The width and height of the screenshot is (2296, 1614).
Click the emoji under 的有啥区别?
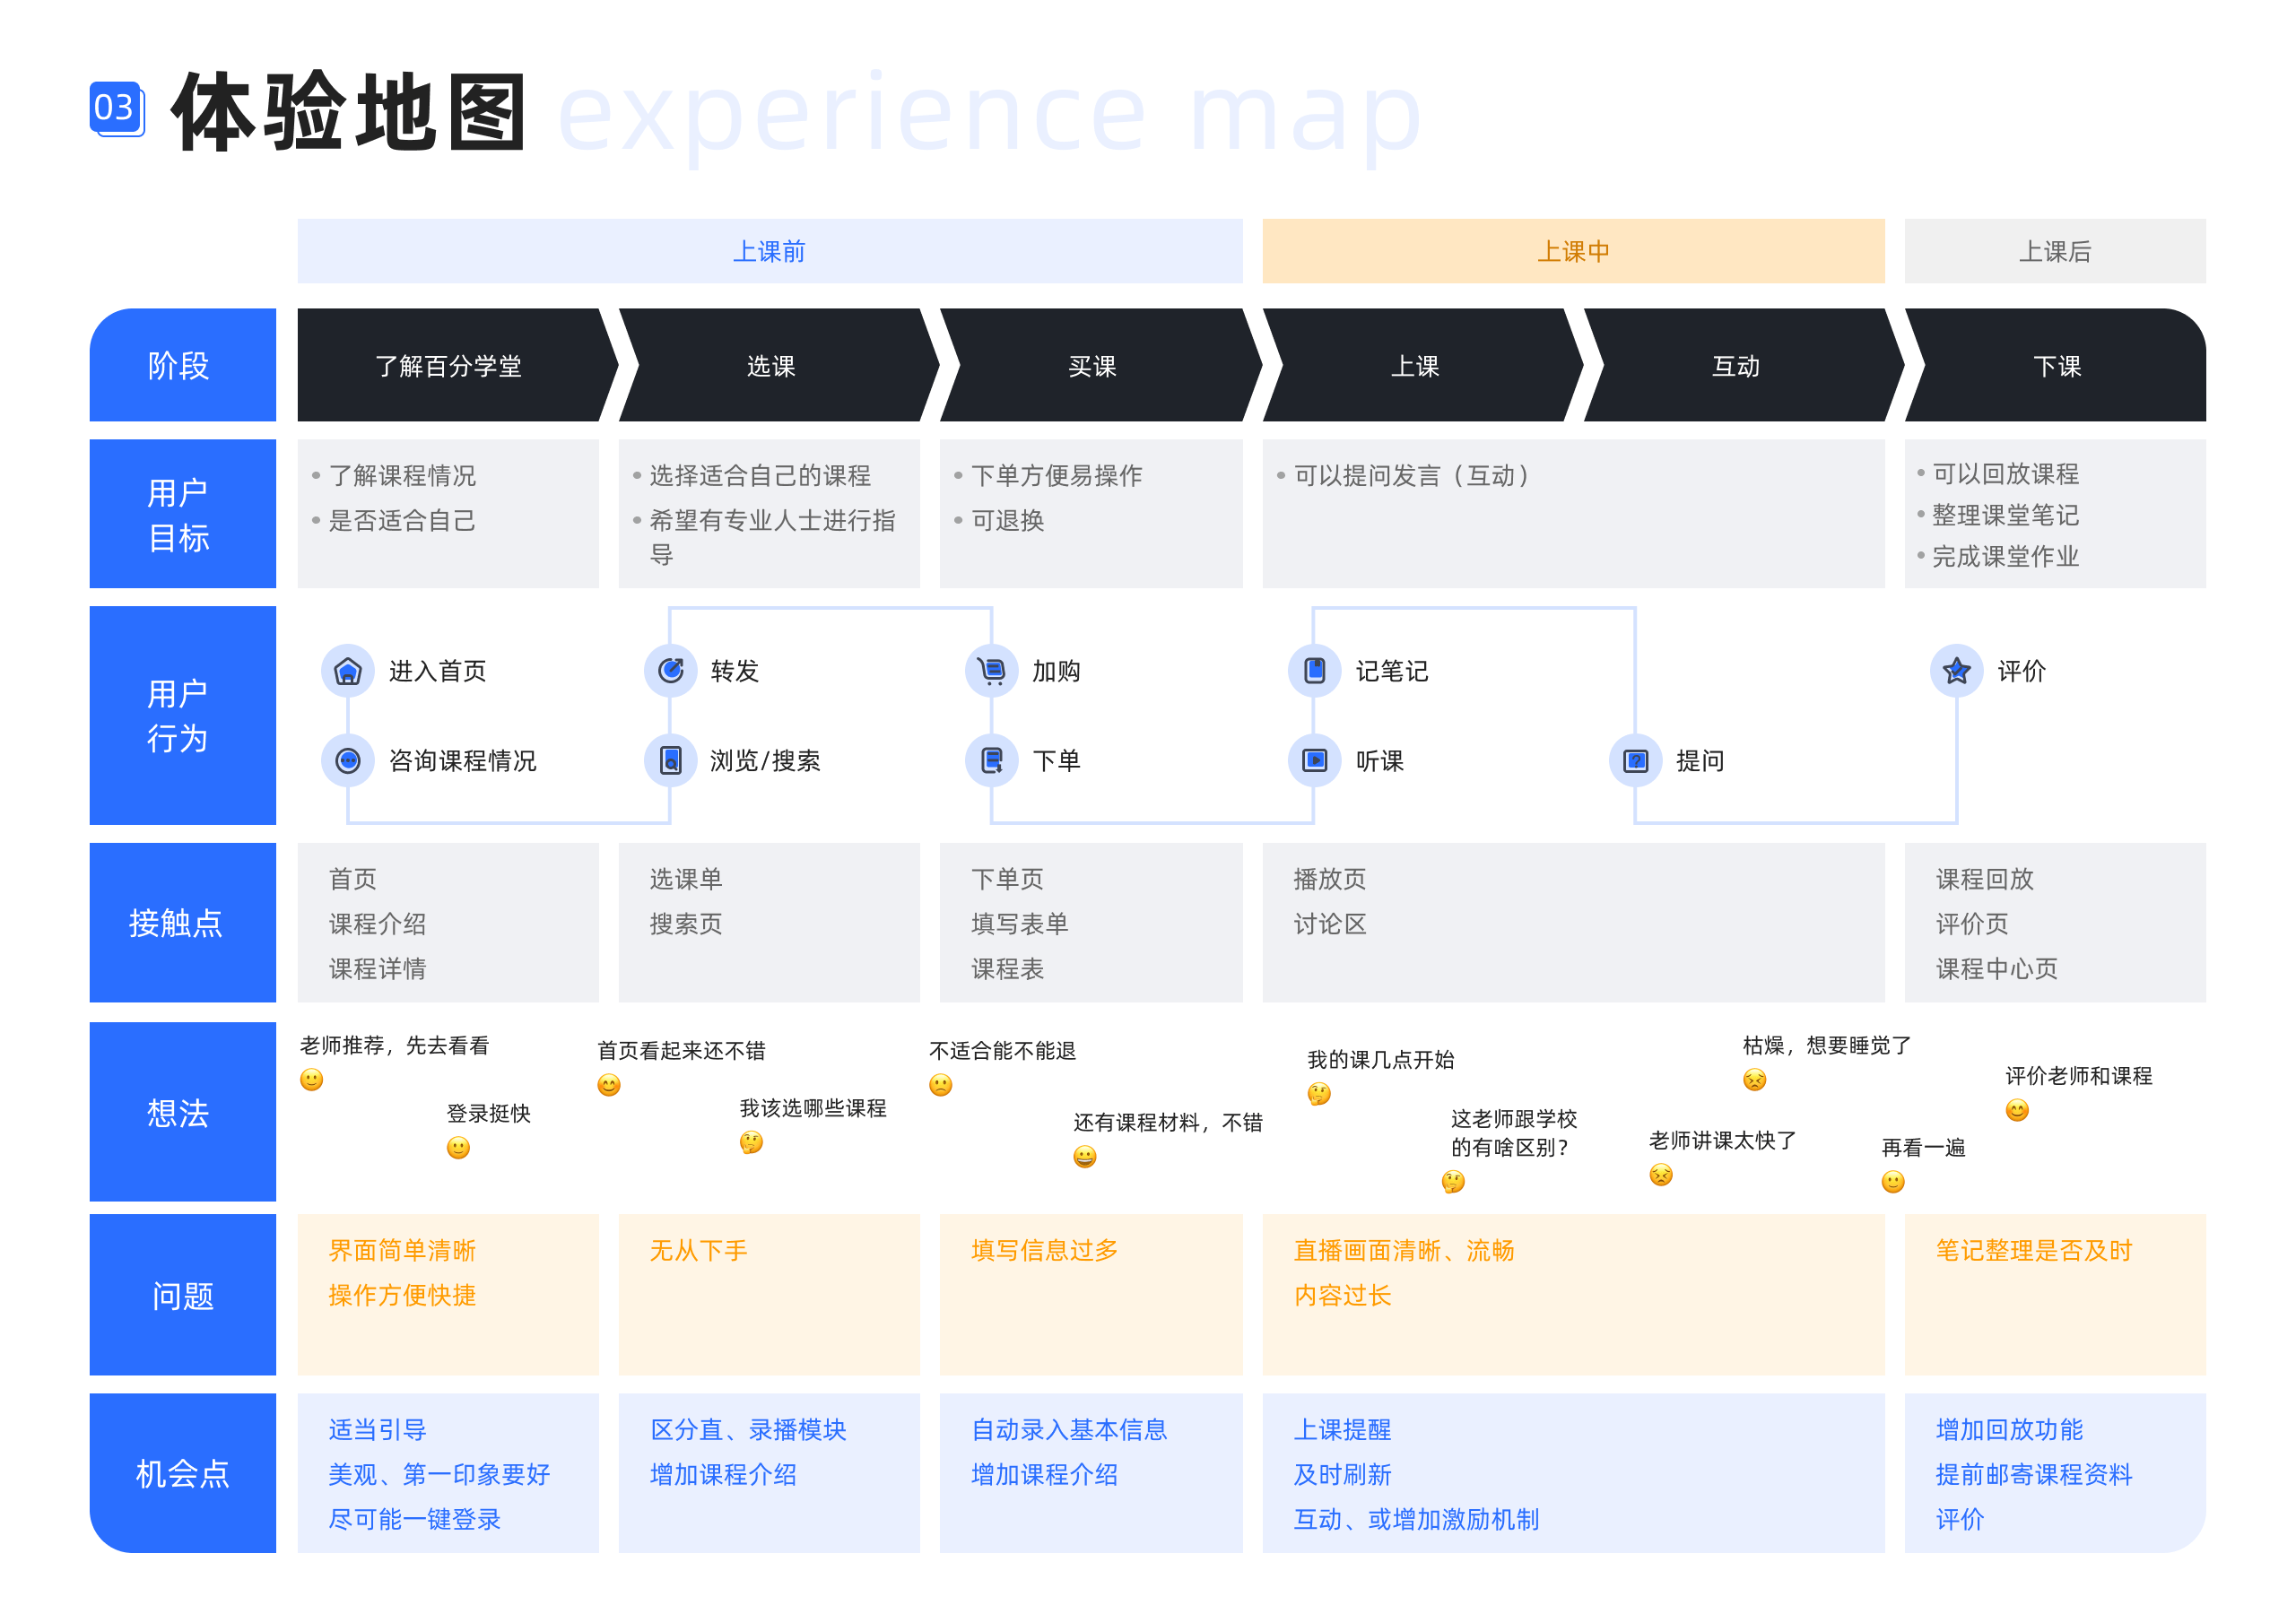[x=1453, y=1182]
